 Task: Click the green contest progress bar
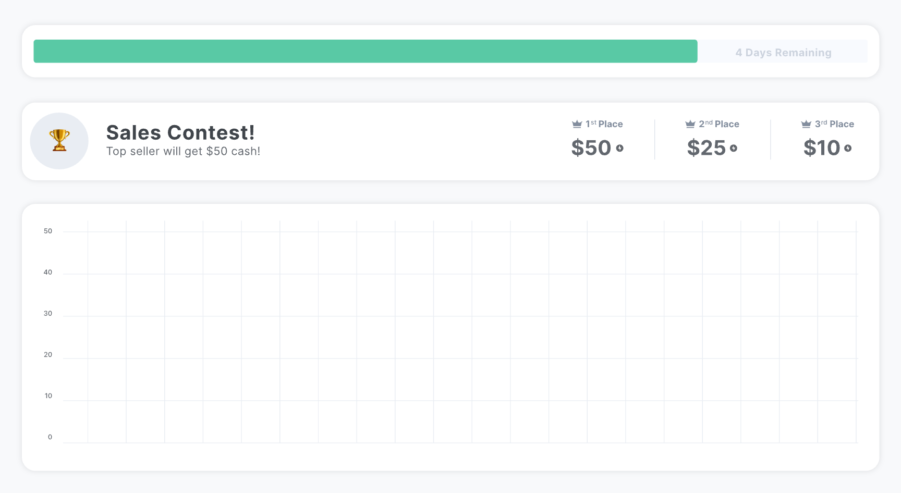(x=365, y=51)
